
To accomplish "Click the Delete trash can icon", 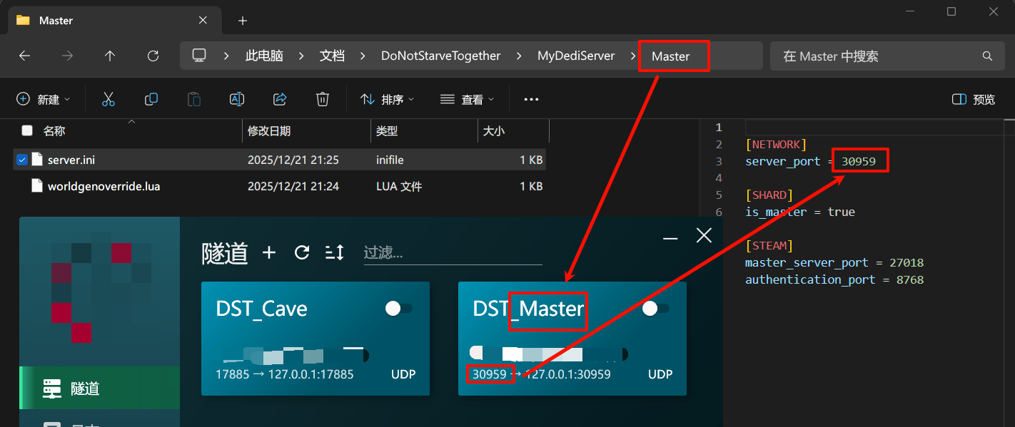I will tap(323, 99).
